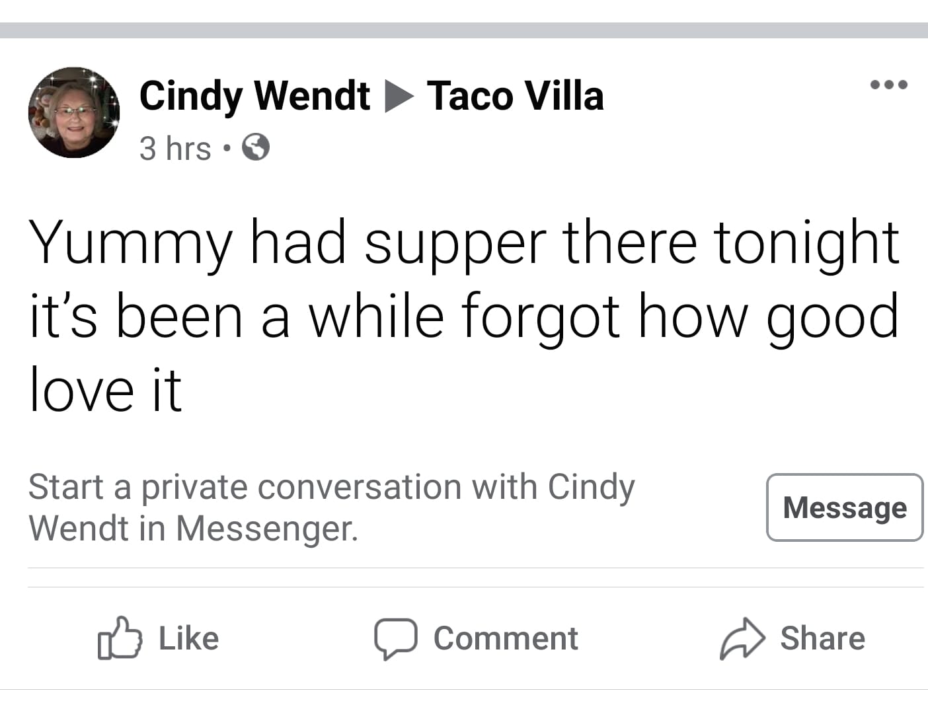Click the Share arrow icon
This screenshot has height=707, width=928.
coord(742,639)
